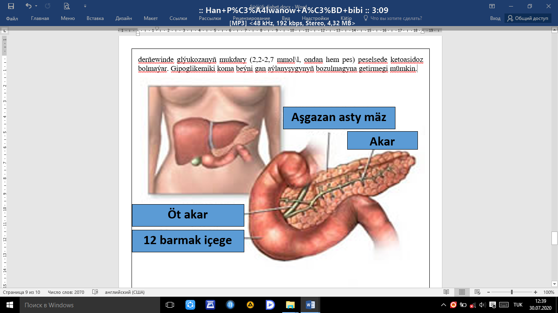Open File Explorer from the taskbar
Image resolution: width=558 pixels, height=313 pixels.
(290, 305)
